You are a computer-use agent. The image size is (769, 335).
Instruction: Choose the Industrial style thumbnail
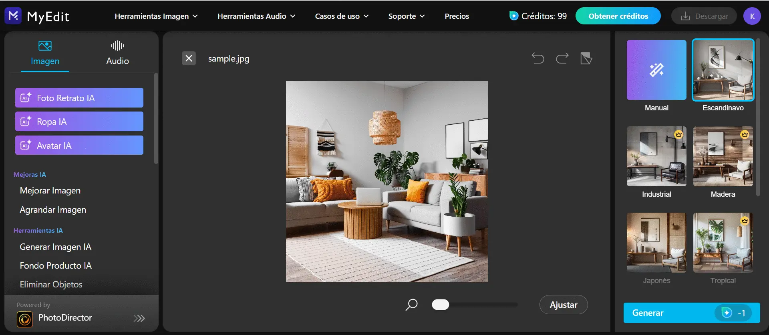coord(656,156)
